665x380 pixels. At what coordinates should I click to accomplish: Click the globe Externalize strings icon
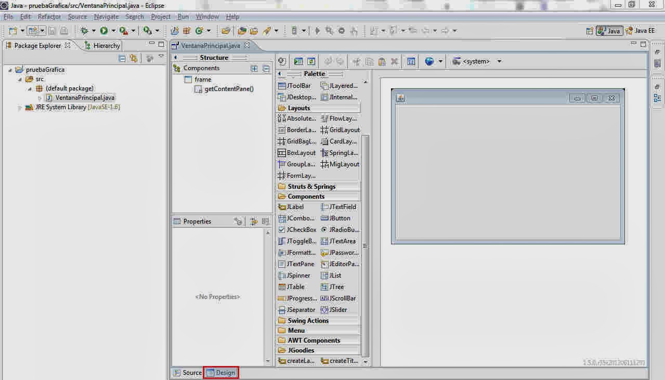(x=429, y=61)
